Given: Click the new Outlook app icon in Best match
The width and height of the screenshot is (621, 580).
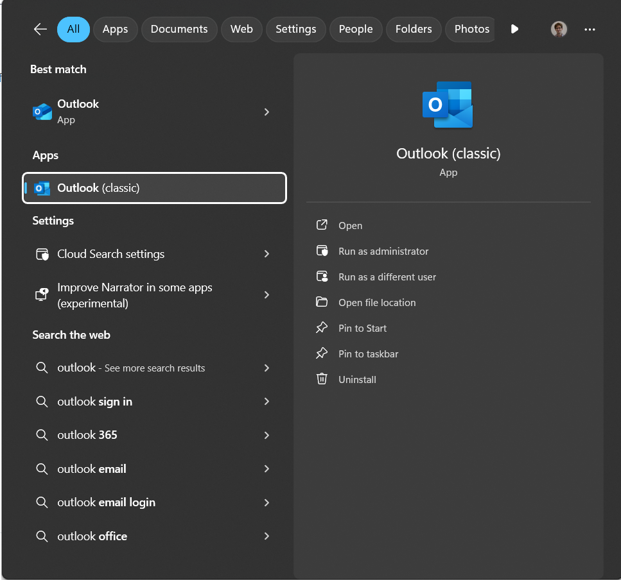Looking at the screenshot, I should (42, 112).
